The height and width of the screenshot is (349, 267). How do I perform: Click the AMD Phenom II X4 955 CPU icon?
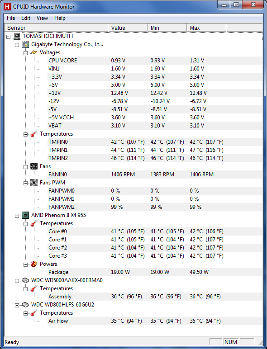pos(25,215)
